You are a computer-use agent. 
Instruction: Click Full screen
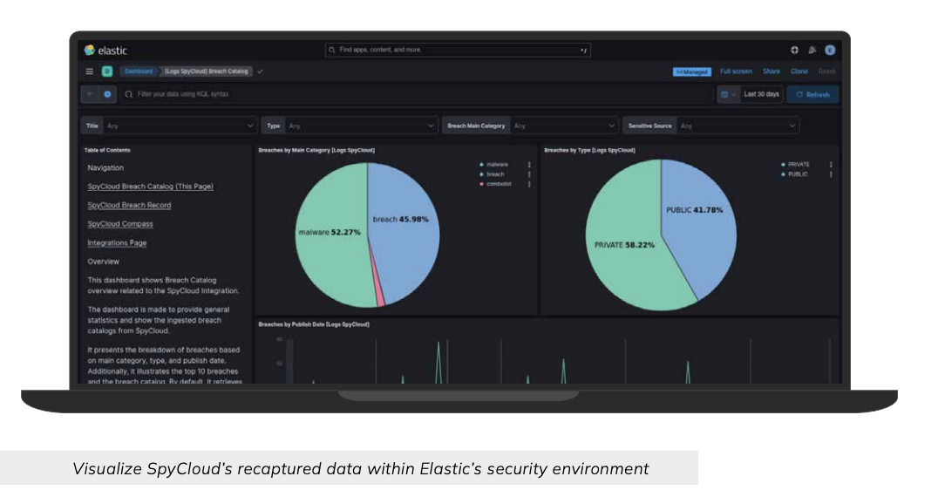[x=736, y=71]
